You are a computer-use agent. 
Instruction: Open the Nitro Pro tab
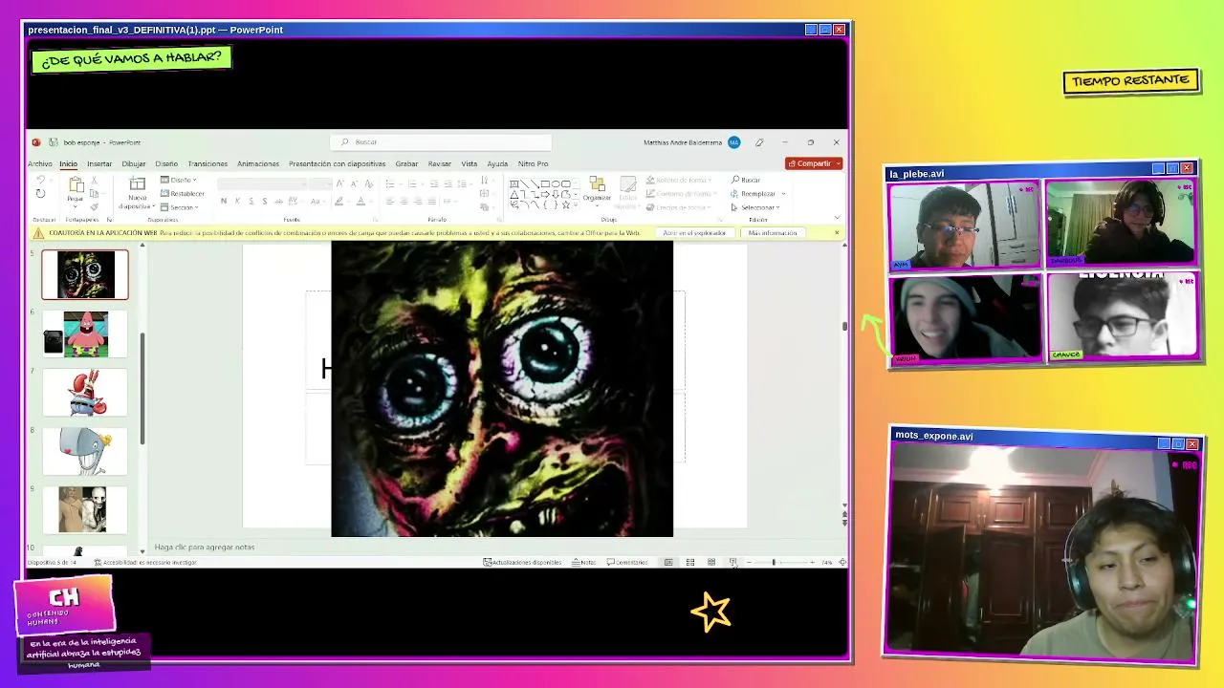point(533,163)
